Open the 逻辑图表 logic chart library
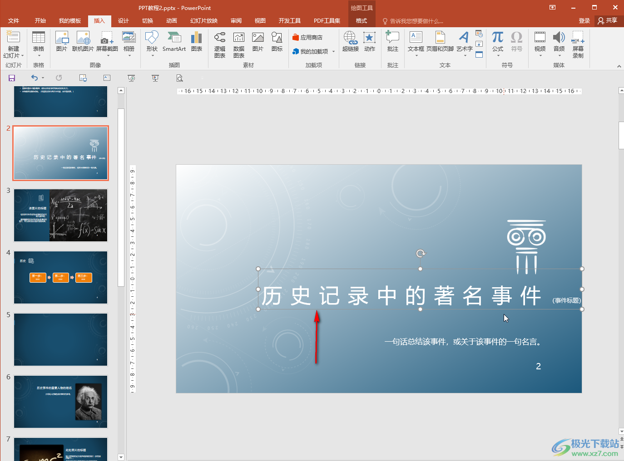This screenshot has height=461, width=624. click(220, 45)
